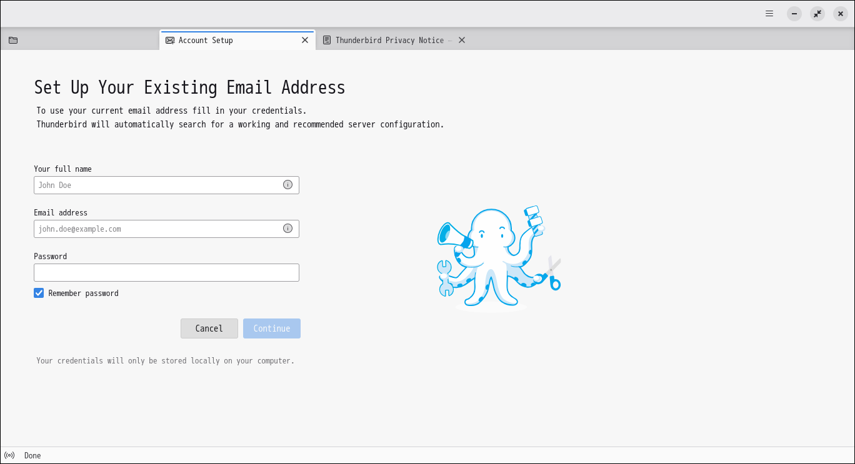This screenshot has height=464, width=855.
Task: Close the Account Setup tab
Action: click(305, 40)
